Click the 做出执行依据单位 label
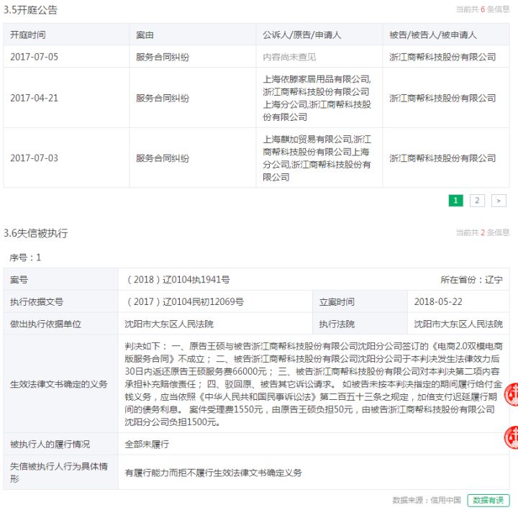This screenshot has width=518, height=510. click(x=45, y=324)
